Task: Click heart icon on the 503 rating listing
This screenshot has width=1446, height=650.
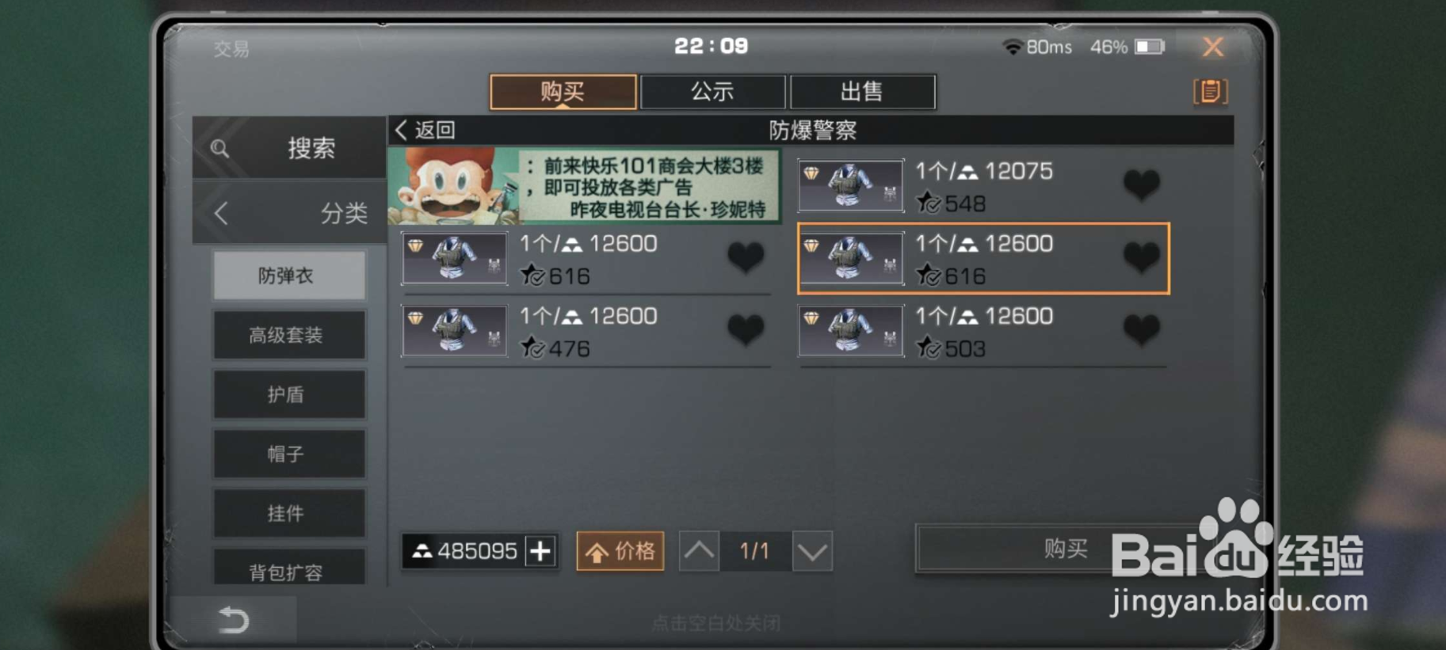Action: (x=1142, y=330)
